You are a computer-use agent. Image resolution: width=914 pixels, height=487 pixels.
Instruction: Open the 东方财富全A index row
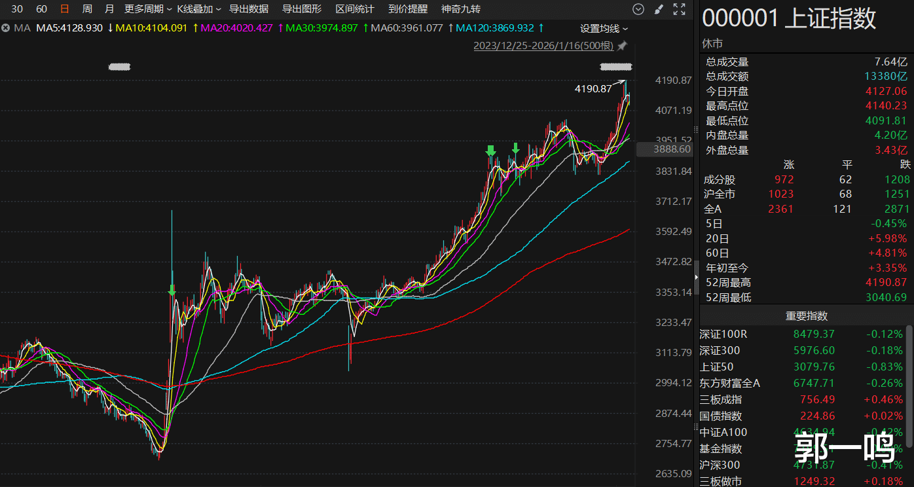[x=803, y=384]
